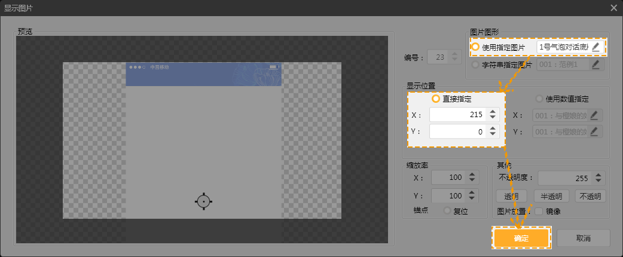
Task: Enable the 镜像 mirror checkbox
Action: pos(539,211)
